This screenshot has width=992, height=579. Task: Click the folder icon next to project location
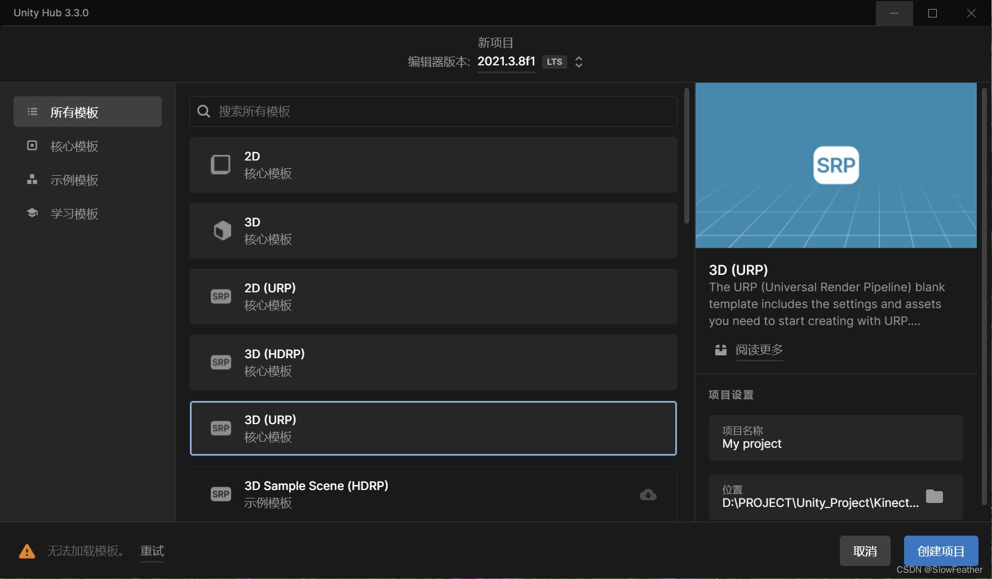click(x=935, y=496)
